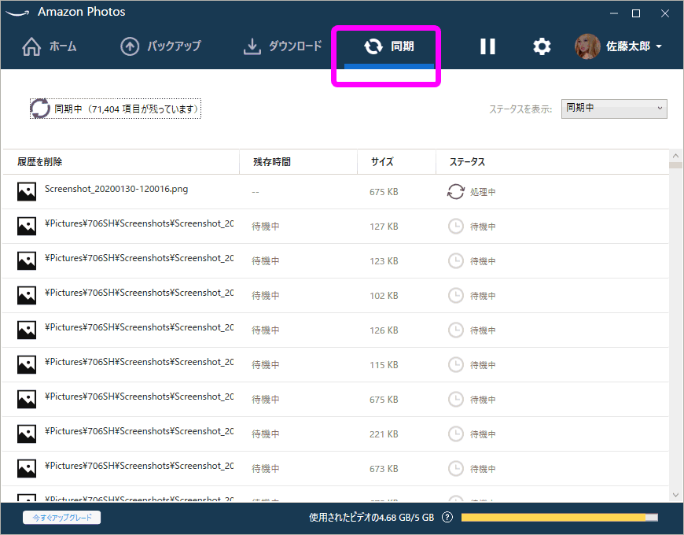This screenshot has height=535, width=684.
Task: Click the image icon in the 126 KB row
Action: tap(27, 330)
